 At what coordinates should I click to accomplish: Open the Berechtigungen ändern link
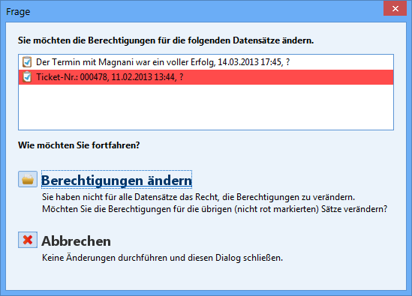[116, 180]
